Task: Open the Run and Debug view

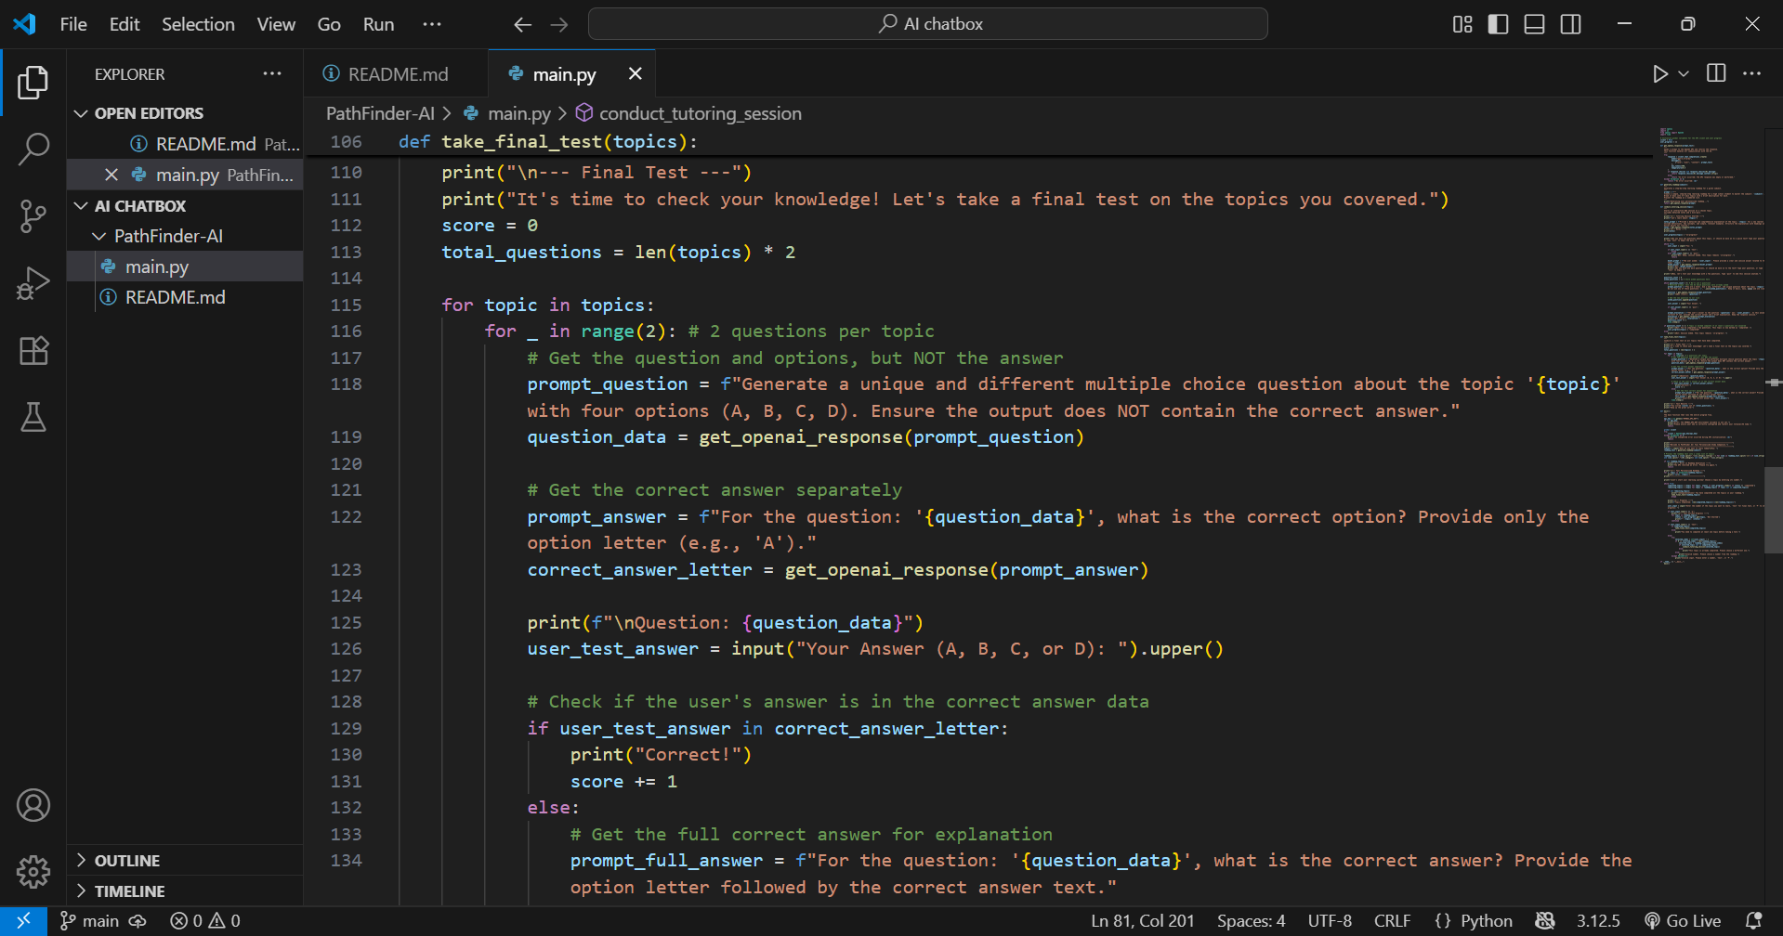Action: point(33,283)
